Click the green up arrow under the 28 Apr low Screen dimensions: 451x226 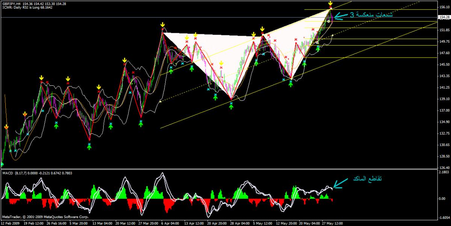tap(231, 107)
